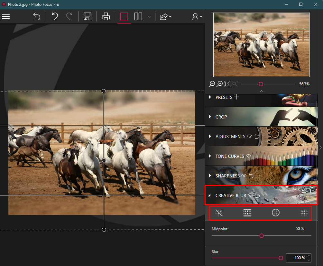Viewport: 323px width, 266px height.
Task: Click the Midpoint 50 % value
Action: pos(300,228)
